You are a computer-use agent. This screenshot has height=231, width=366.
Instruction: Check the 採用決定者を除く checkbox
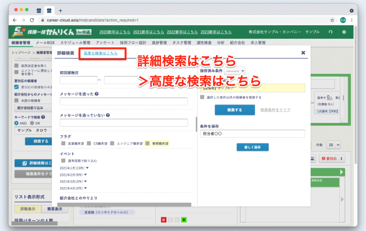16,65
